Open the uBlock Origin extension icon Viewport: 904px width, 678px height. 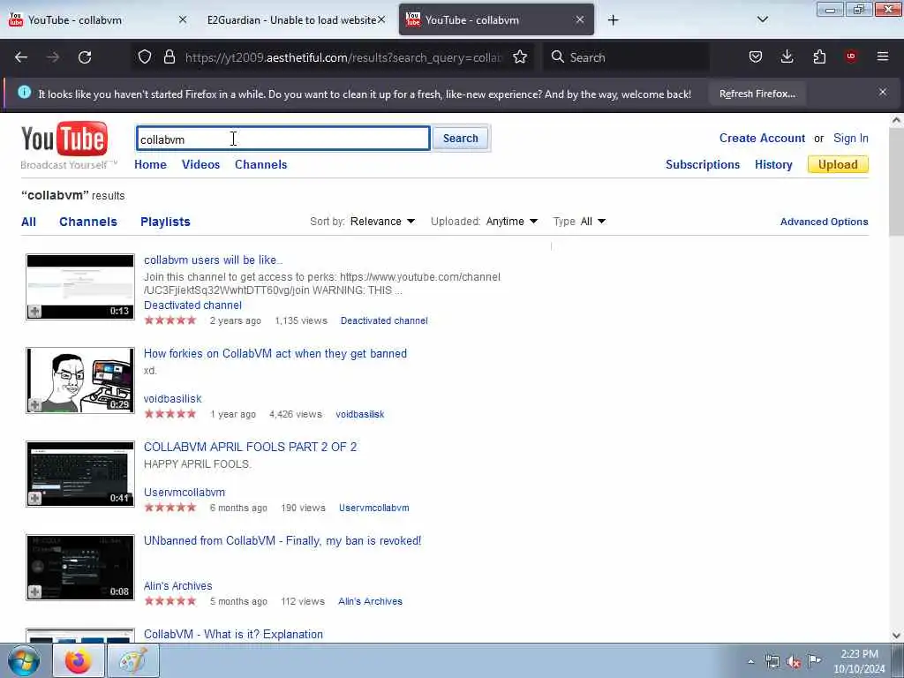[850, 56]
